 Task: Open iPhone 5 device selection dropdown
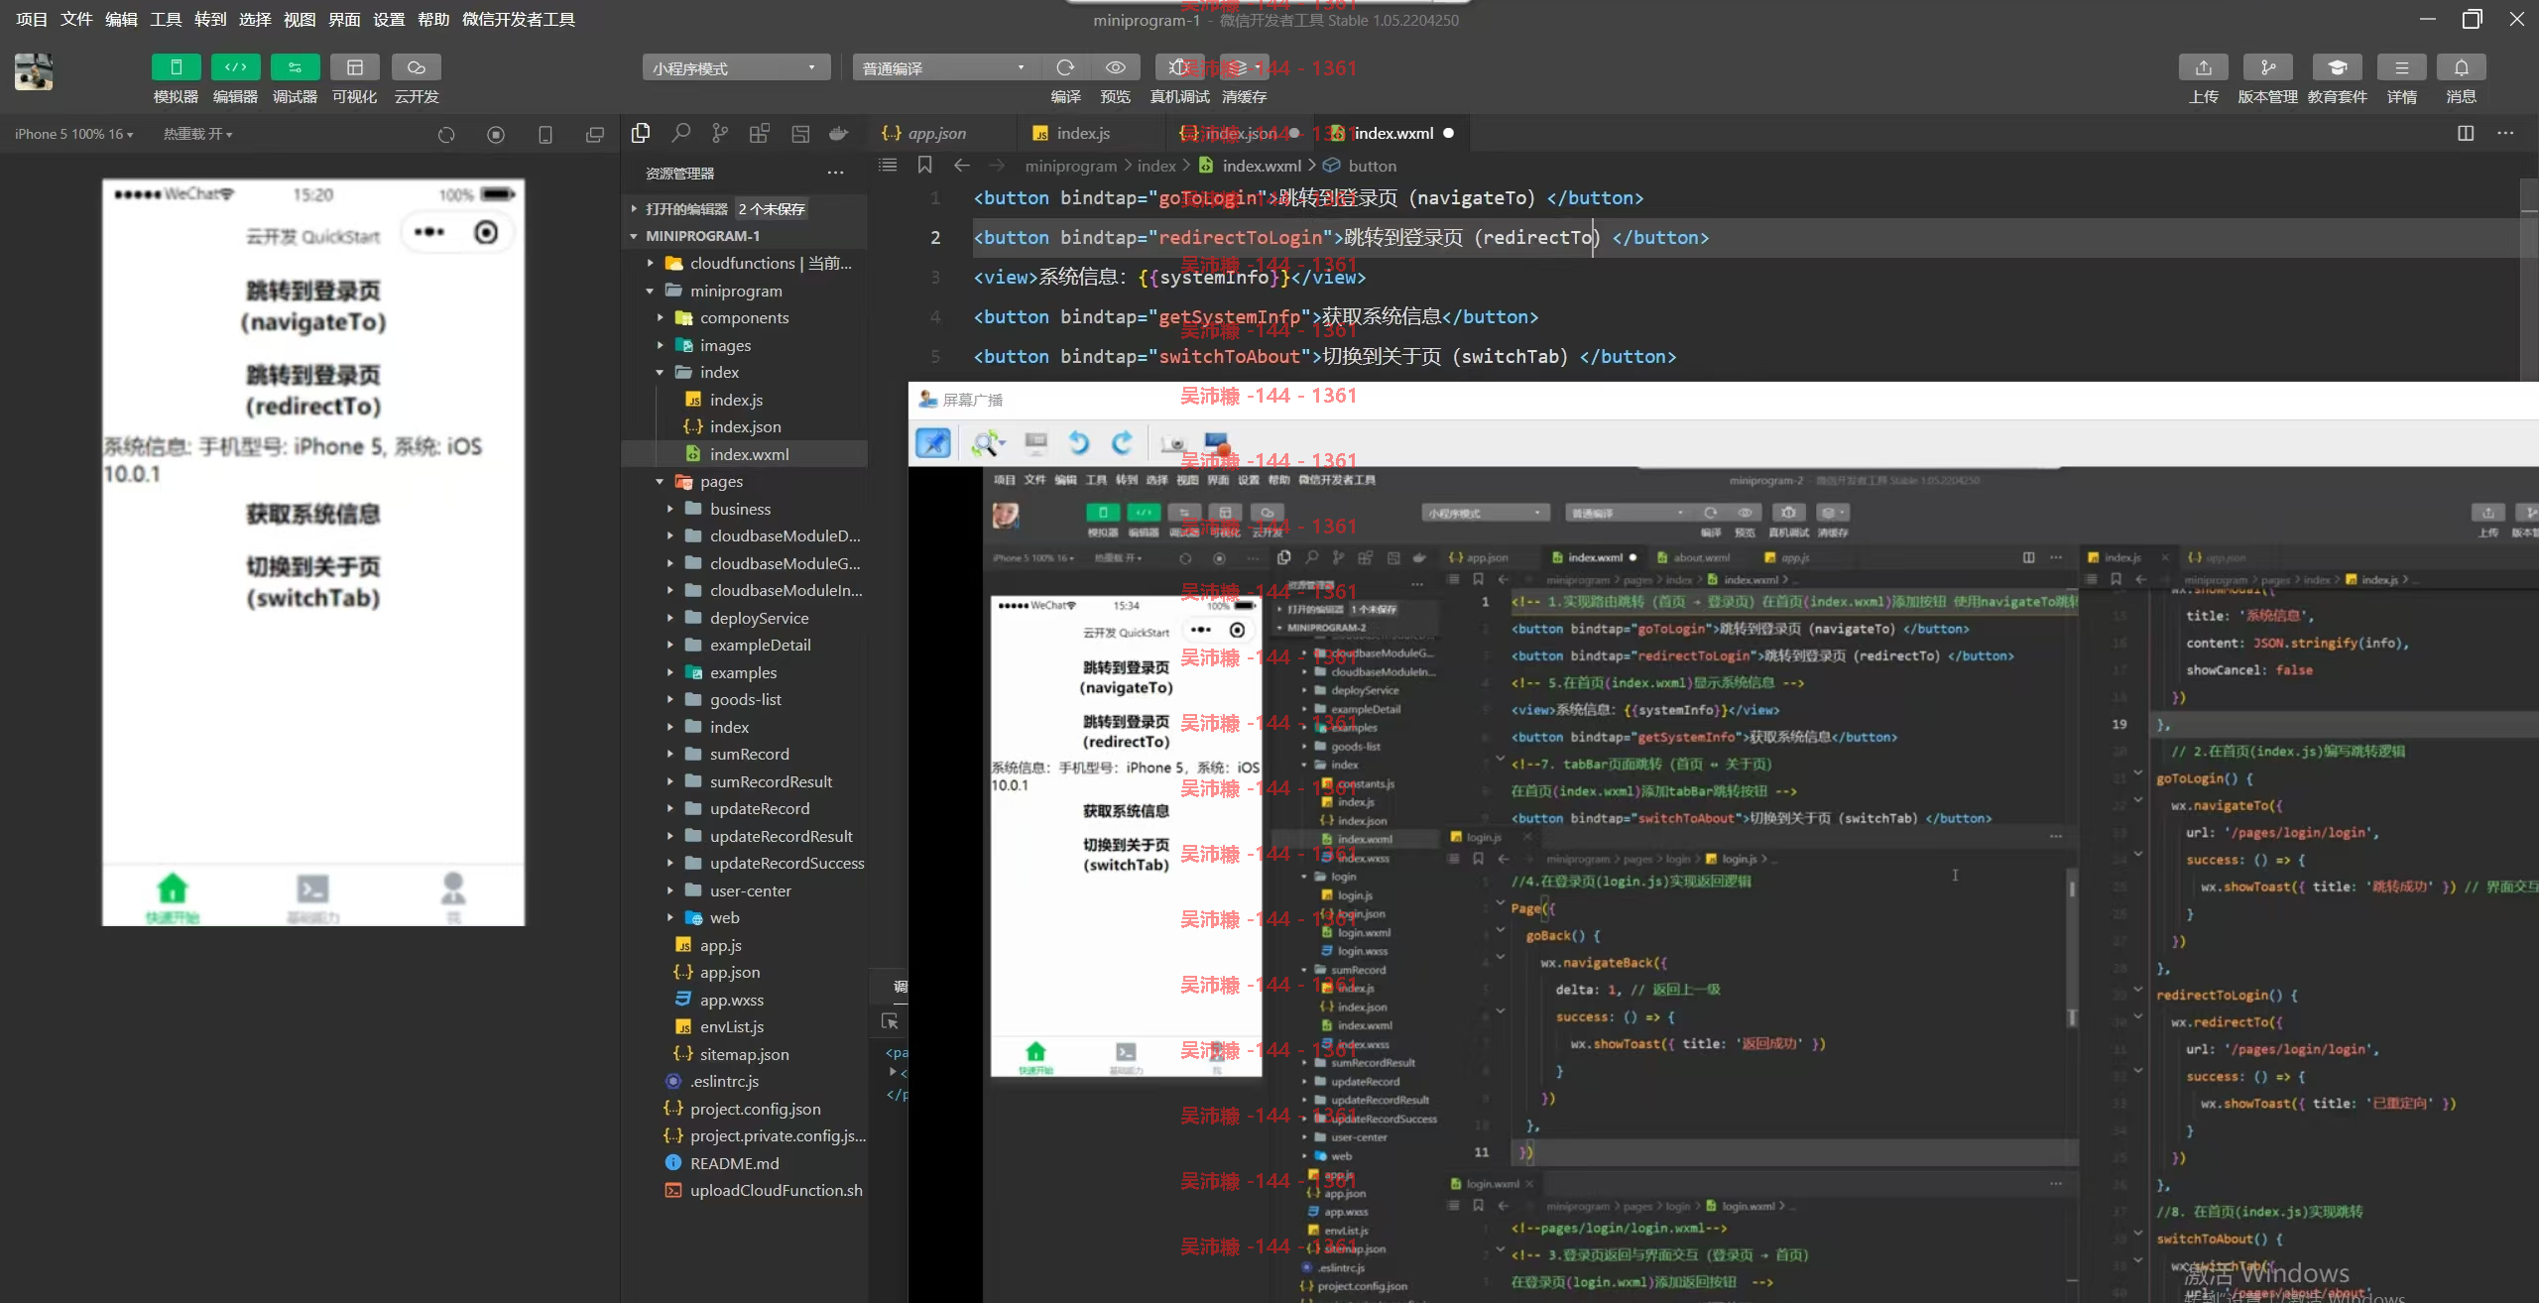(x=73, y=134)
